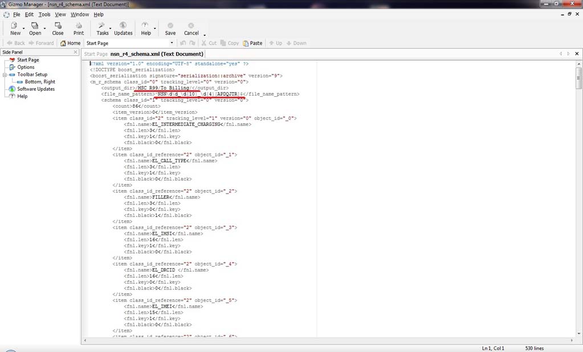
Task: Close the Side Panel with its X button
Action: tap(75, 52)
